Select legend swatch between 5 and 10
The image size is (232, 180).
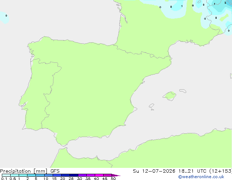pos(40,175)
